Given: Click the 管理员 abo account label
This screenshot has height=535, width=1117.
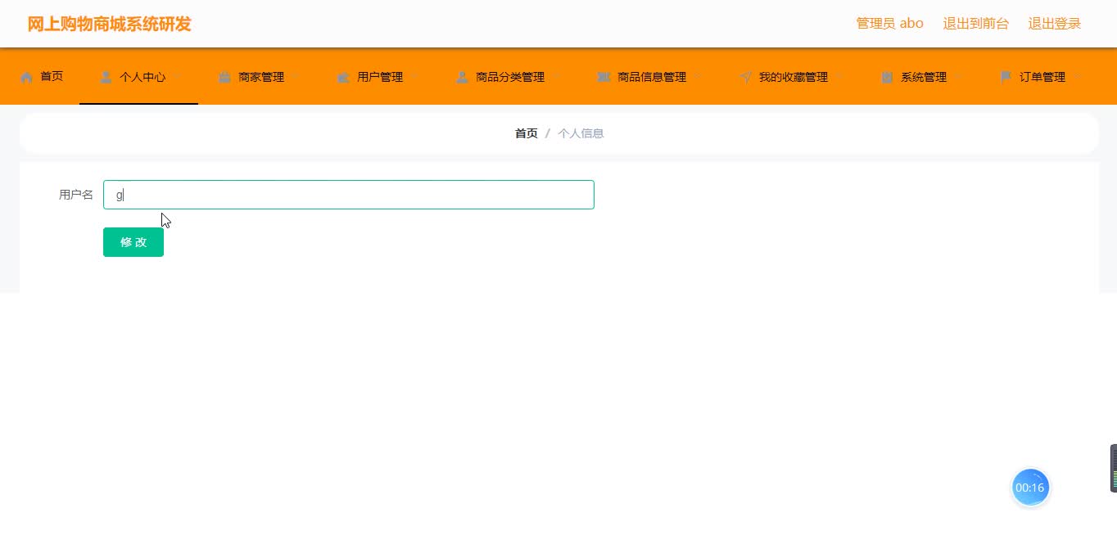Looking at the screenshot, I should tap(889, 24).
